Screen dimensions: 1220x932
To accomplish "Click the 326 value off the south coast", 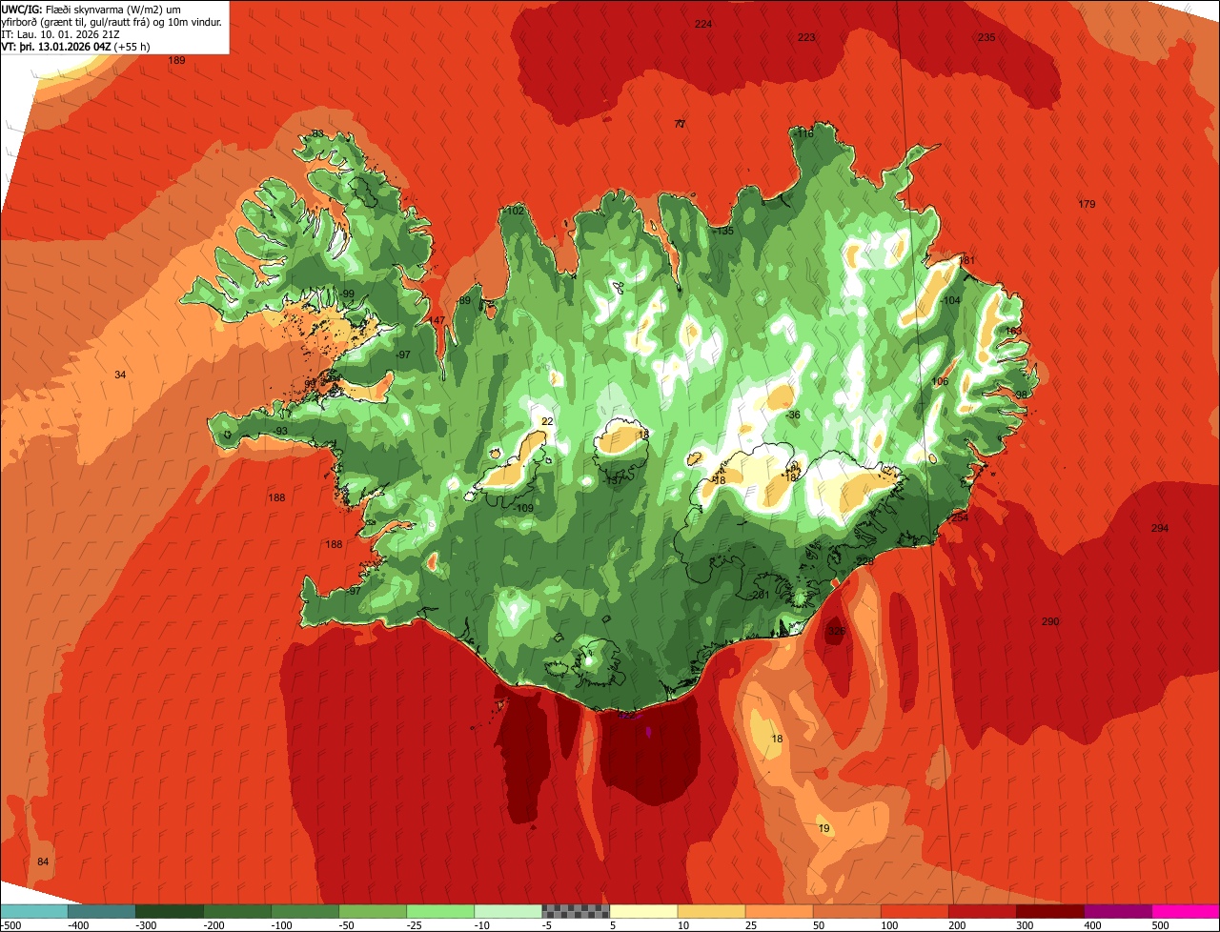I will tap(836, 631).
